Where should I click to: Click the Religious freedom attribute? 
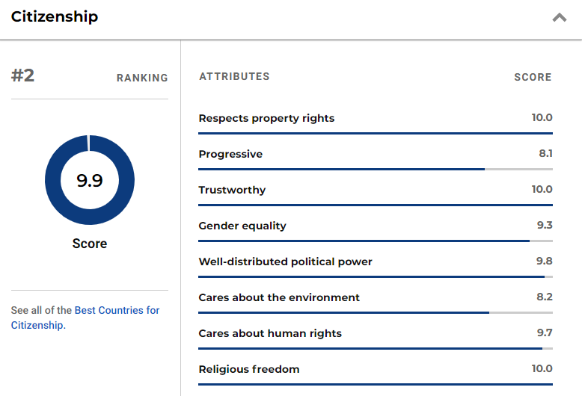[x=249, y=369]
